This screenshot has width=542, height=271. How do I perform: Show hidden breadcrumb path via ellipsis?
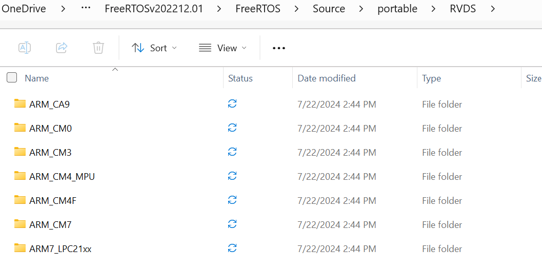(86, 9)
